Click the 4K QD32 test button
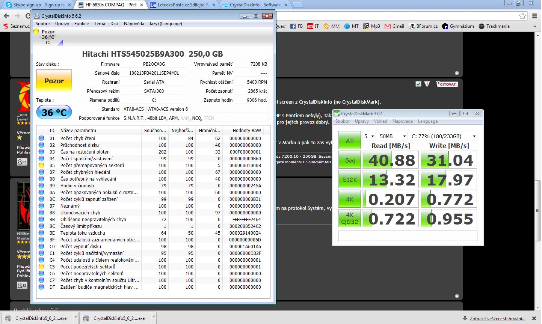Image resolution: width=542 pixels, height=324 pixels. 350,219
